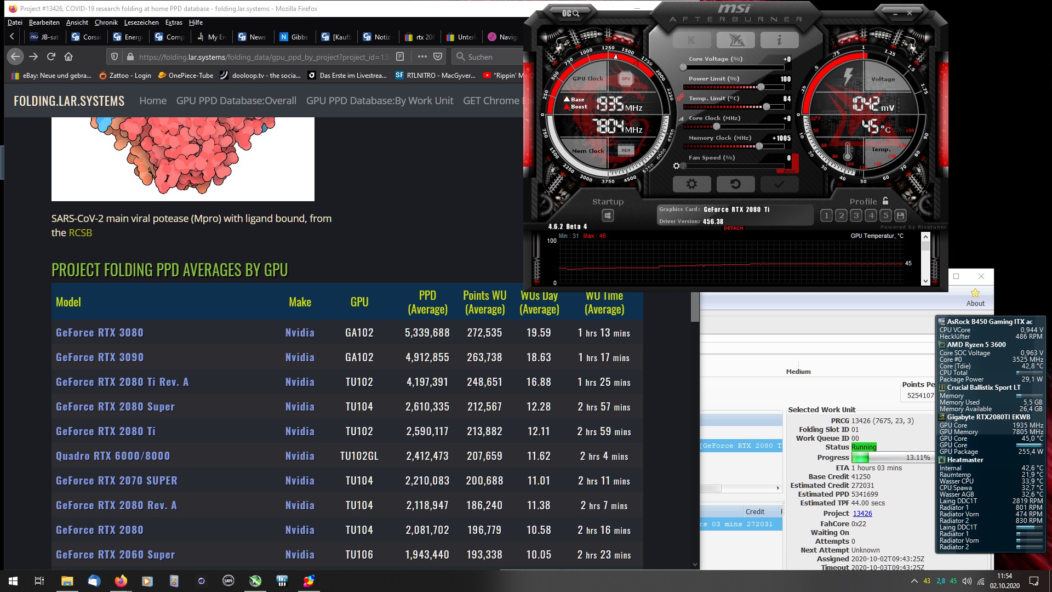This screenshot has width=1052, height=592.
Task: Open Firefox from the Windows taskbar
Action: tap(121, 581)
